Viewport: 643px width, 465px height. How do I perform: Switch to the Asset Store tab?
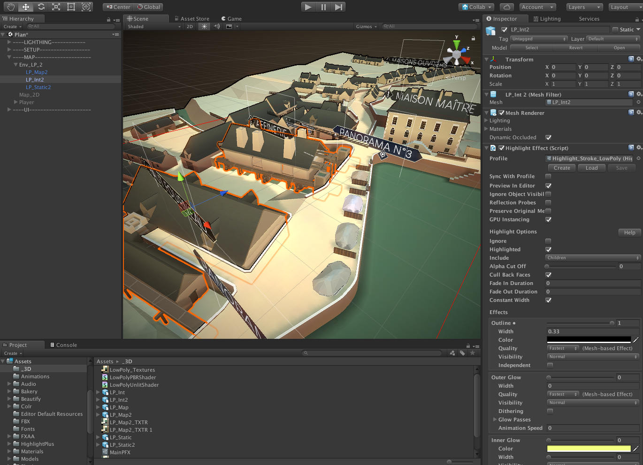coord(191,19)
